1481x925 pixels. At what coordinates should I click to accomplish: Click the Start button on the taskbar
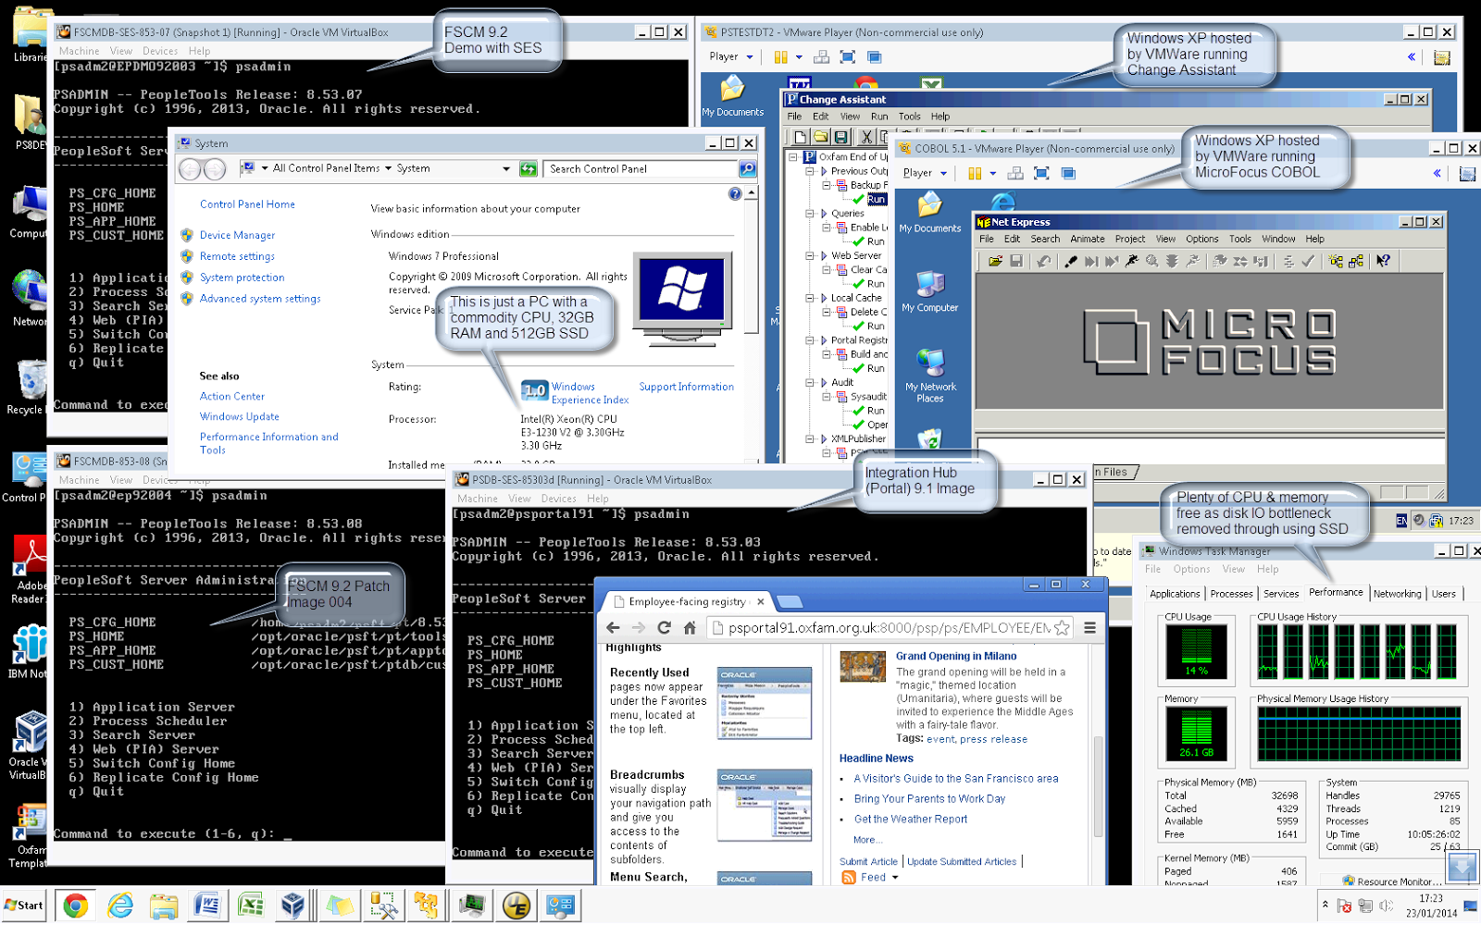(24, 906)
